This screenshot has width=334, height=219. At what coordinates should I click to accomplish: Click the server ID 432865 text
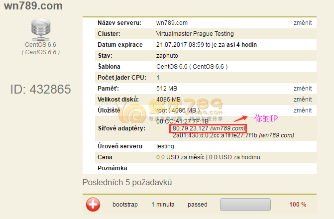pyautogui.click(x=40, y=89)
